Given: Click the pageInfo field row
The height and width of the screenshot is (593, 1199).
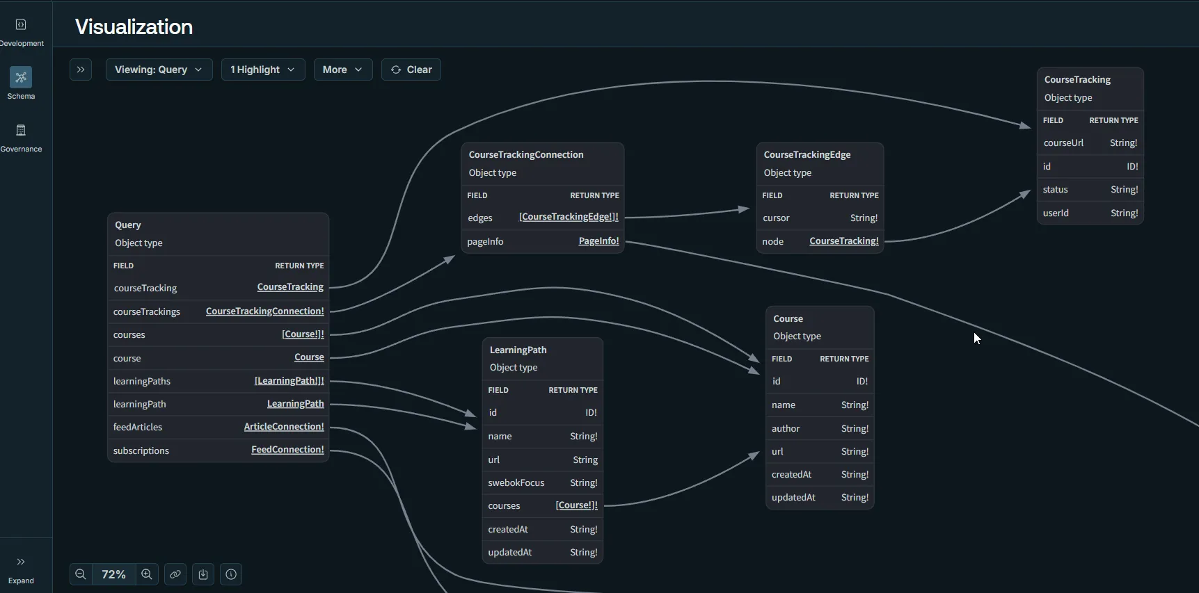Looking at the screenshot, I should coord(543,241).
